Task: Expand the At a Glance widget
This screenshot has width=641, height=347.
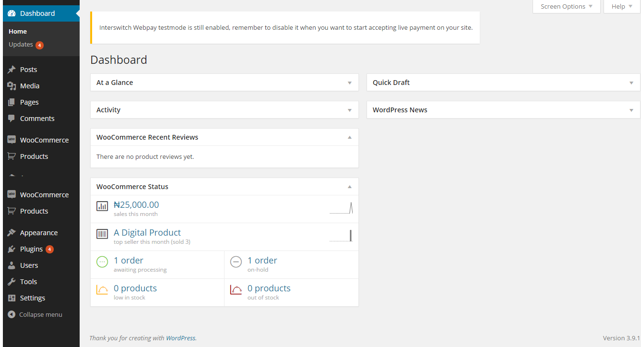Action: click(x=349, y=83)
